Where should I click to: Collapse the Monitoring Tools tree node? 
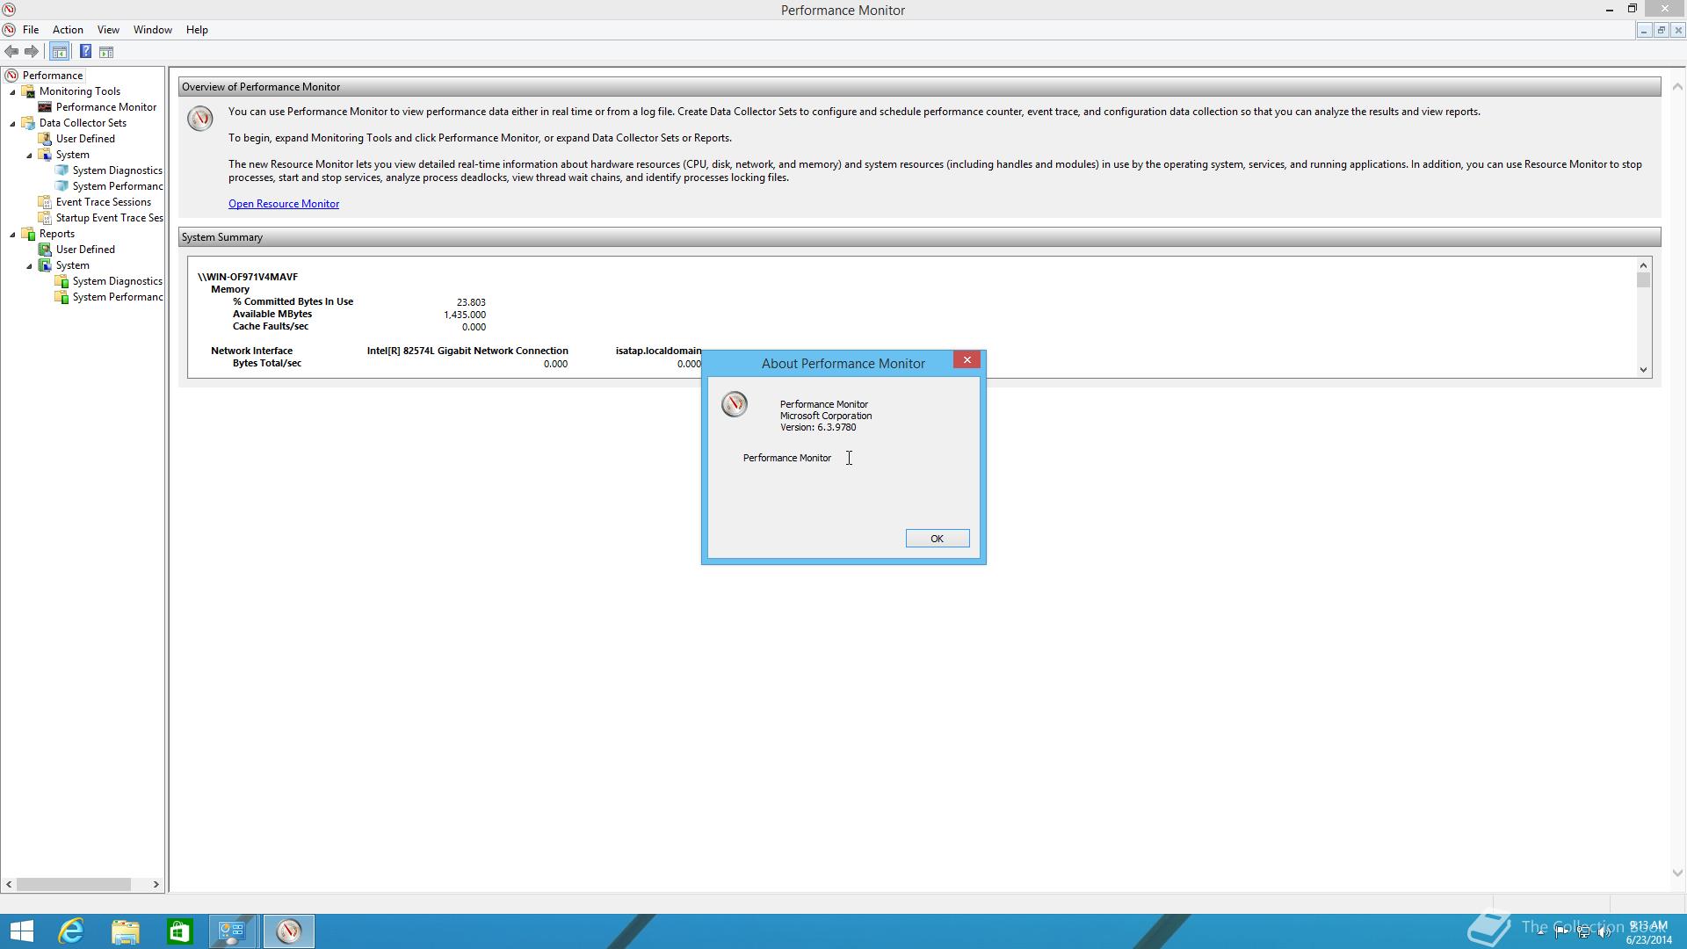pyautogui.click(x=13, y=91)
